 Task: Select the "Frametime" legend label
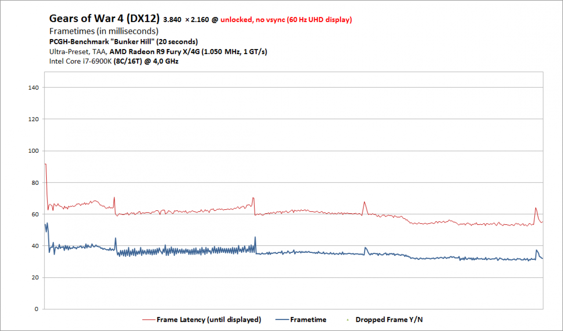point(308,320)
